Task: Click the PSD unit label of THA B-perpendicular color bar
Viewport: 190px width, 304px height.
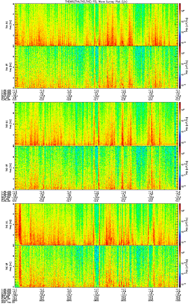Action: click(x=187, y=25)
